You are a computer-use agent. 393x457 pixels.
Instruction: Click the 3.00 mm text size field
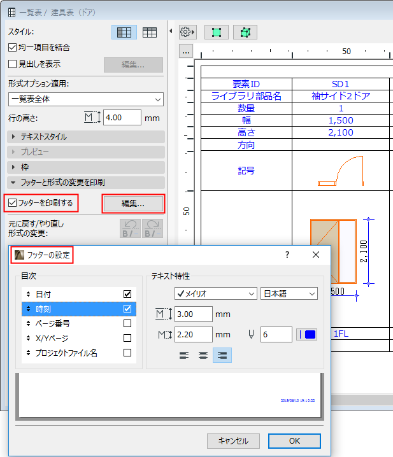193,314
